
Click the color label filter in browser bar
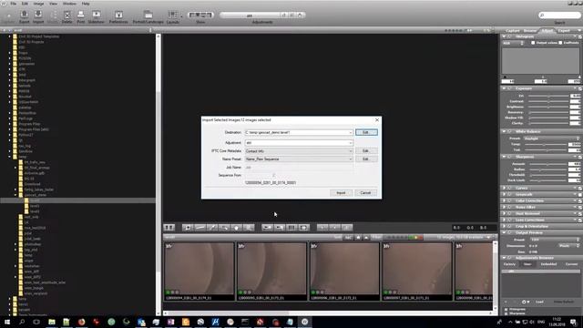(415, 237)
